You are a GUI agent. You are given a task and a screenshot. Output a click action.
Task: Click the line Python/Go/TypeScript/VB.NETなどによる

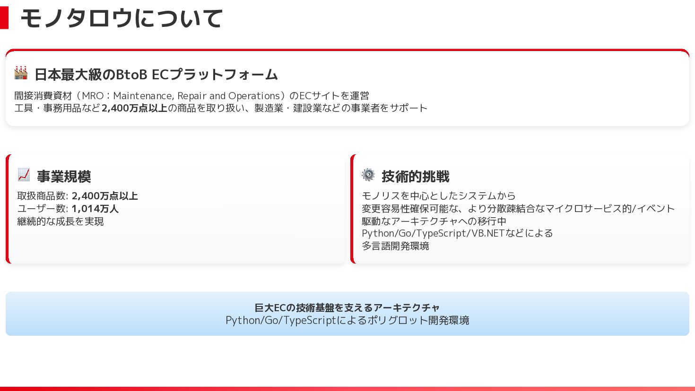click(457, 233)
